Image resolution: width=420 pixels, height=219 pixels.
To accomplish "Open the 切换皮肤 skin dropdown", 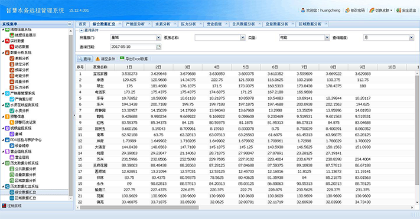I will pyautogui.click(x=380, y=10).
